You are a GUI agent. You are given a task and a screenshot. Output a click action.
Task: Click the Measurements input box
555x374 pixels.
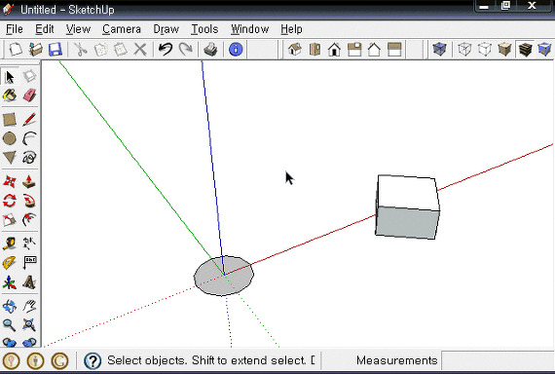coord(498,361)
